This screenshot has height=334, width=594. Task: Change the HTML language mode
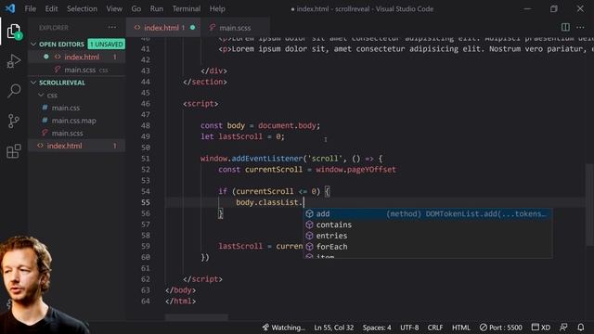click(x=460, y=328)
